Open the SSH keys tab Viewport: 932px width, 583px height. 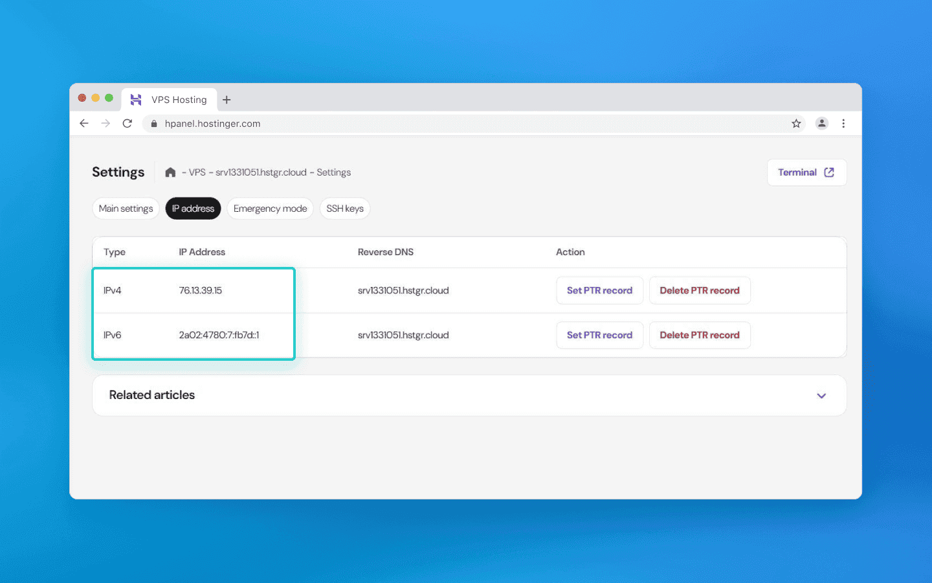[345, 209]
